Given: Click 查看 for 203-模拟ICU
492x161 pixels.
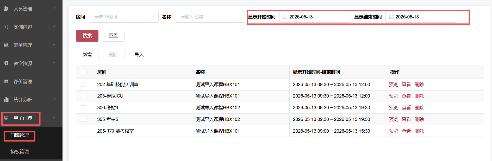Looking at the screenshot, I should 406,96.
